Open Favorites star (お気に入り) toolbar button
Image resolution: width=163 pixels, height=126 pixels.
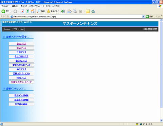pyautogui.click(x=53, y=11)
